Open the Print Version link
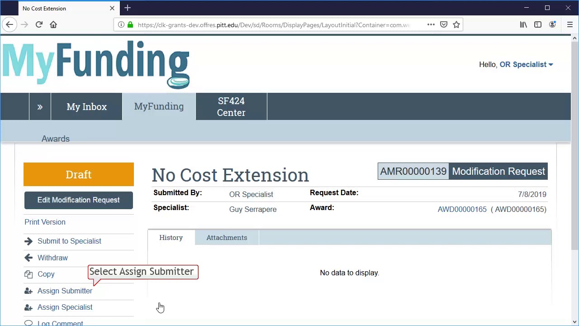The height and width of the screenshot is (326, 579). (45, 222)
